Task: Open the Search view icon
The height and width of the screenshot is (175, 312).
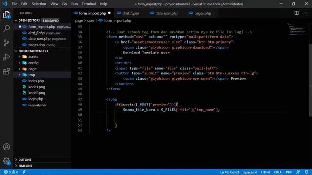Action: [6, 29]
